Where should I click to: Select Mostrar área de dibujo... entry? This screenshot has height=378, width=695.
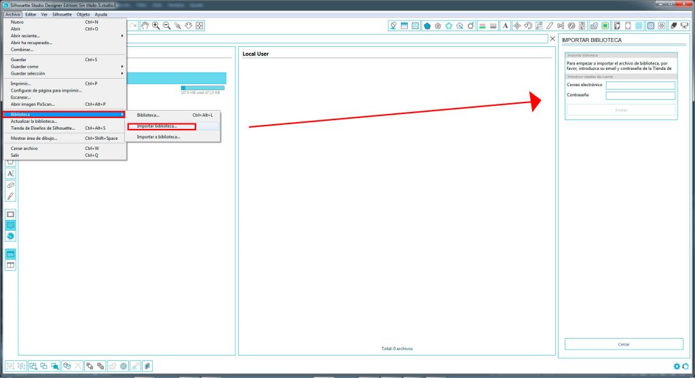click(64, 138)
